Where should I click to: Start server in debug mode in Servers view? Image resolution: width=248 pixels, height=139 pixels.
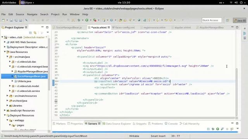click(x=213, y=129)
